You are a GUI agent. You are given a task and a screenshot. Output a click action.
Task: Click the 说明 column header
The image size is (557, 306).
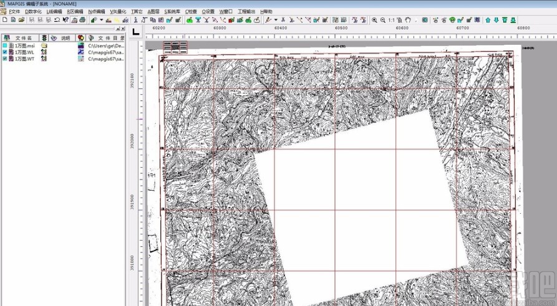65,38
